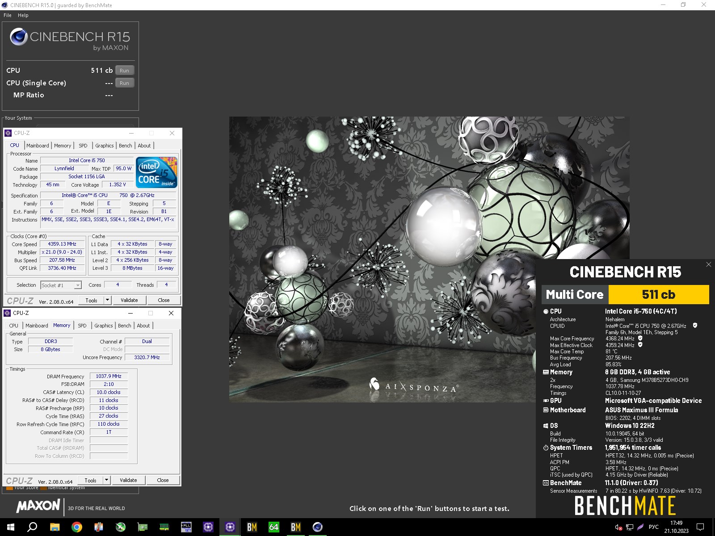Click the CAS# Latency 10.0 clocks field
715x536 pixels.
click(109, 392)
